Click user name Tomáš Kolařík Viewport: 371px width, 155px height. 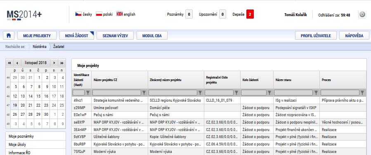tap(295, 15)
